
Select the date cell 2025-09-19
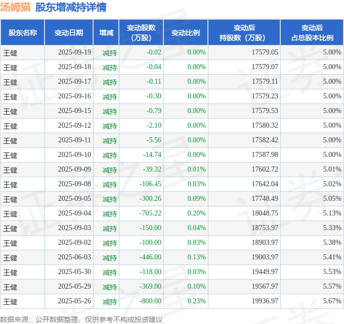pos(74,52)
